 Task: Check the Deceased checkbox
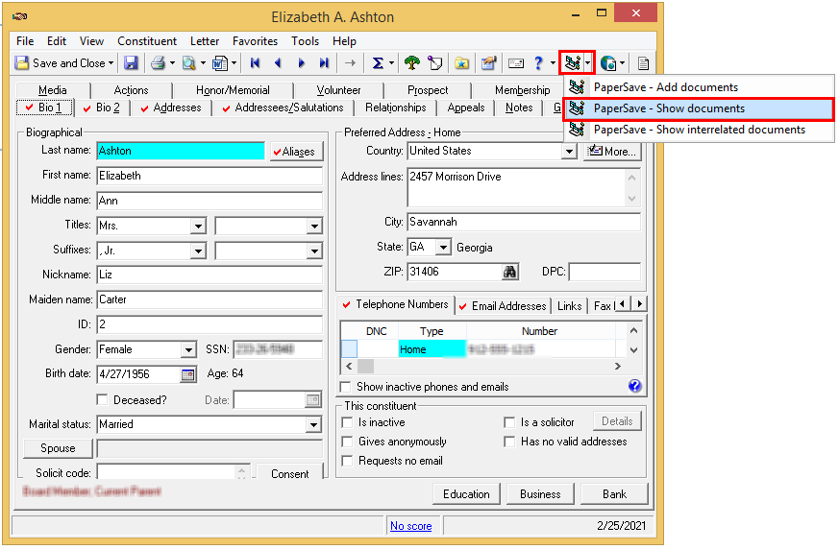click(x=103, y=399)
